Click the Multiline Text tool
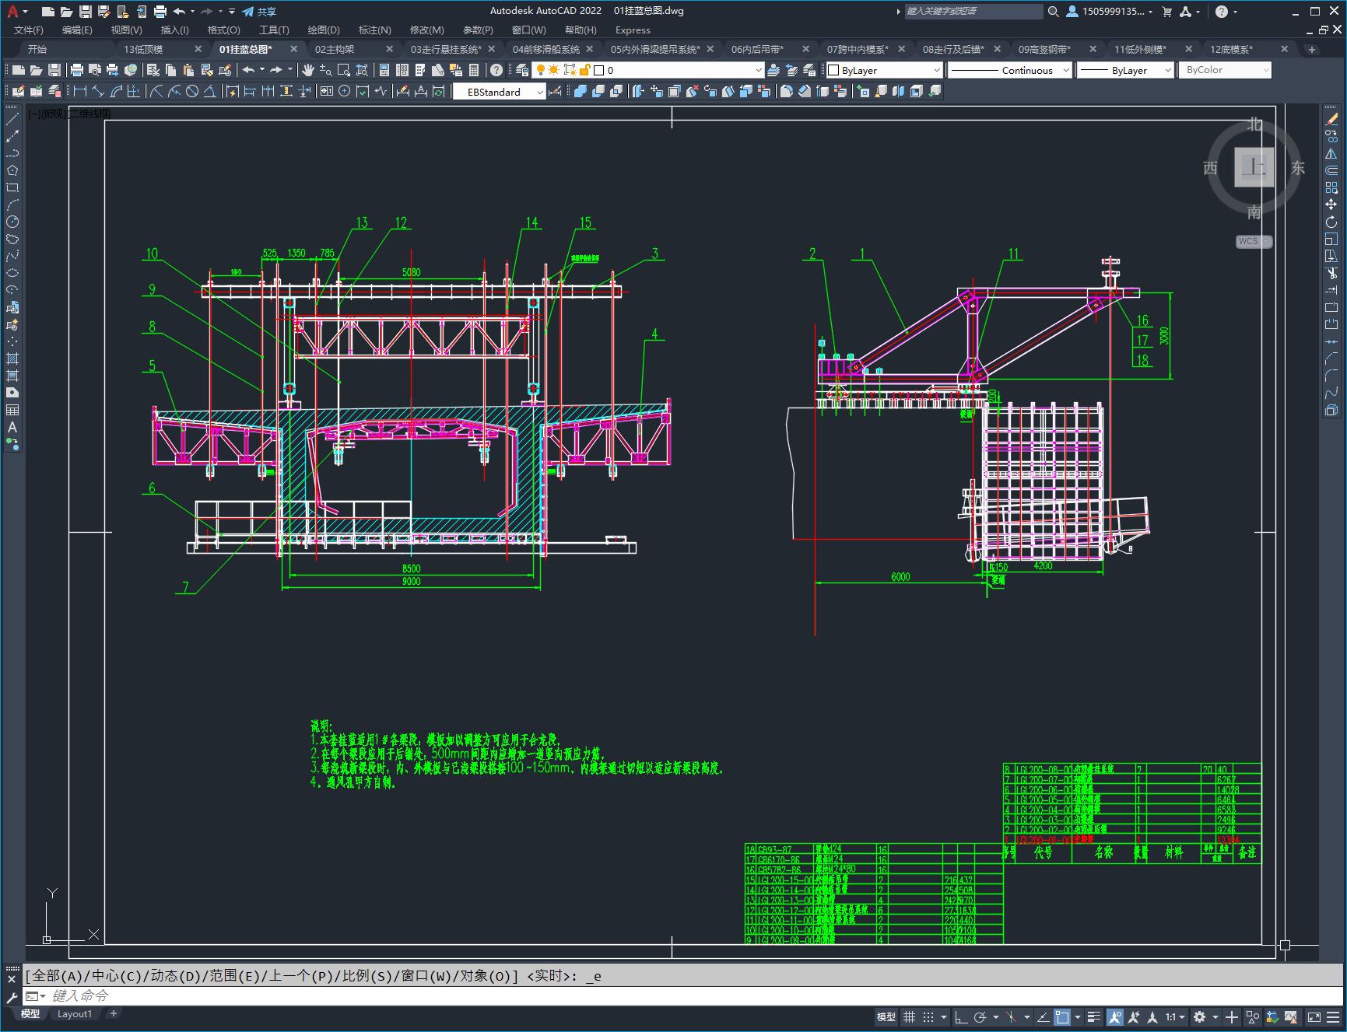The height and width of the screenshot is (1032, 1347). (12, 427)
